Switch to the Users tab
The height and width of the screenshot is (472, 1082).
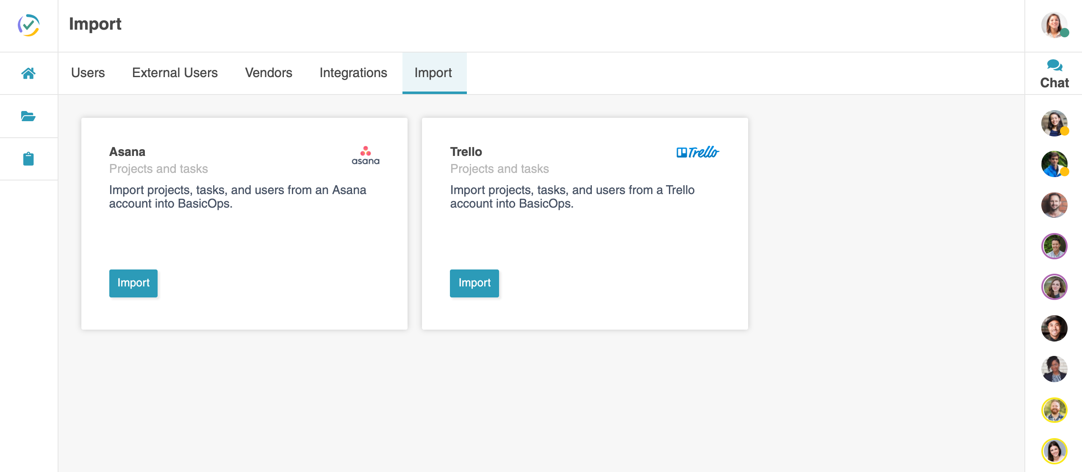(x=88, y=73)
